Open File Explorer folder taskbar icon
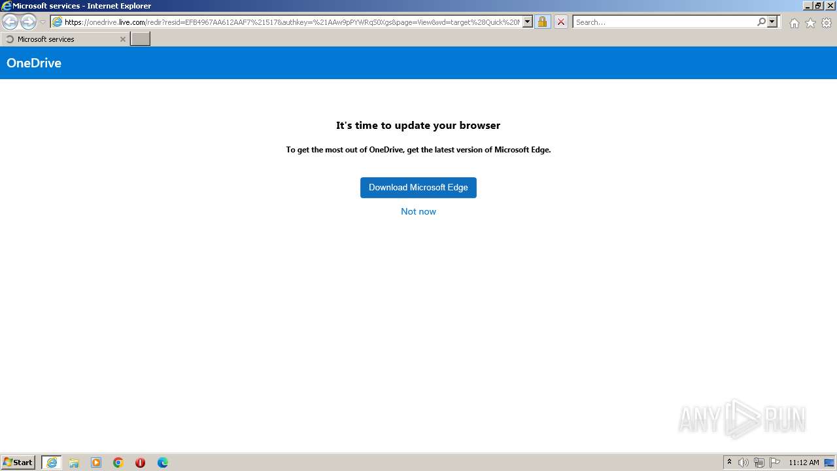Image resolution: width=837 pixels, height=471 pixels. pos(74,462)
